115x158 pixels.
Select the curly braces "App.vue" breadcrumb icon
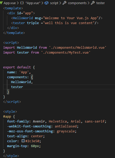click(22, 3)
